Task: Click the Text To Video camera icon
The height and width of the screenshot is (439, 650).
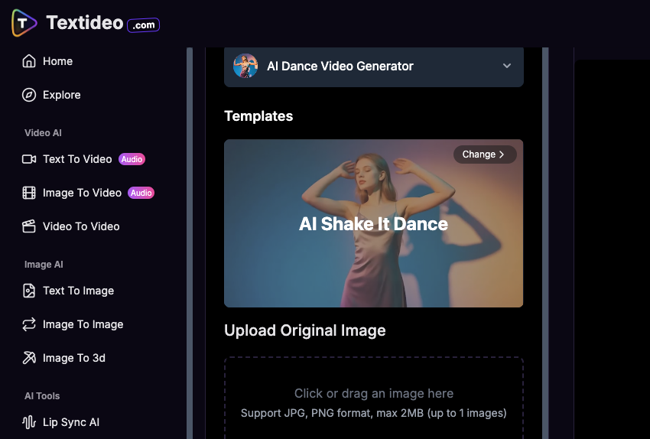Action: click(x=29, y=159)
